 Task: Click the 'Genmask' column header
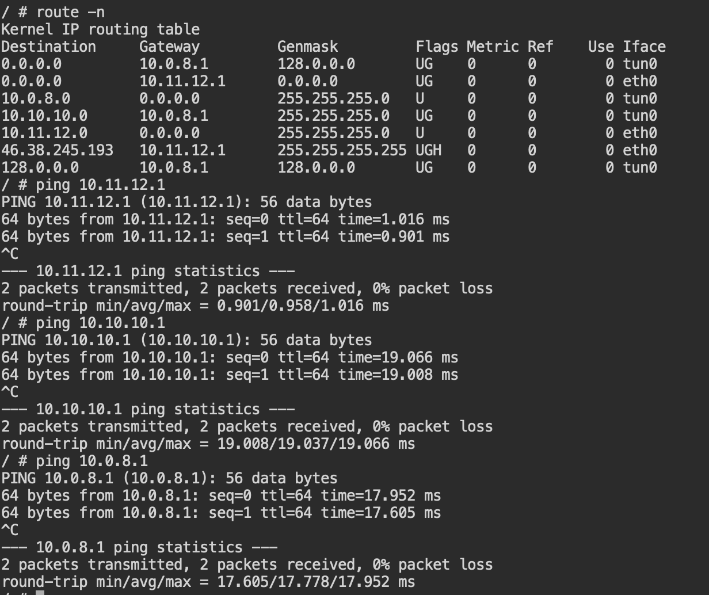click(x=308, y=47)
